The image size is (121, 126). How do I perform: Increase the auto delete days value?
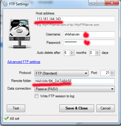[x=97, y=52]
